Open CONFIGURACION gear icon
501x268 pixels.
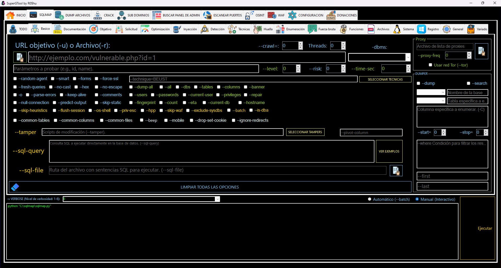pyautogui.click(x=292, y=15)
